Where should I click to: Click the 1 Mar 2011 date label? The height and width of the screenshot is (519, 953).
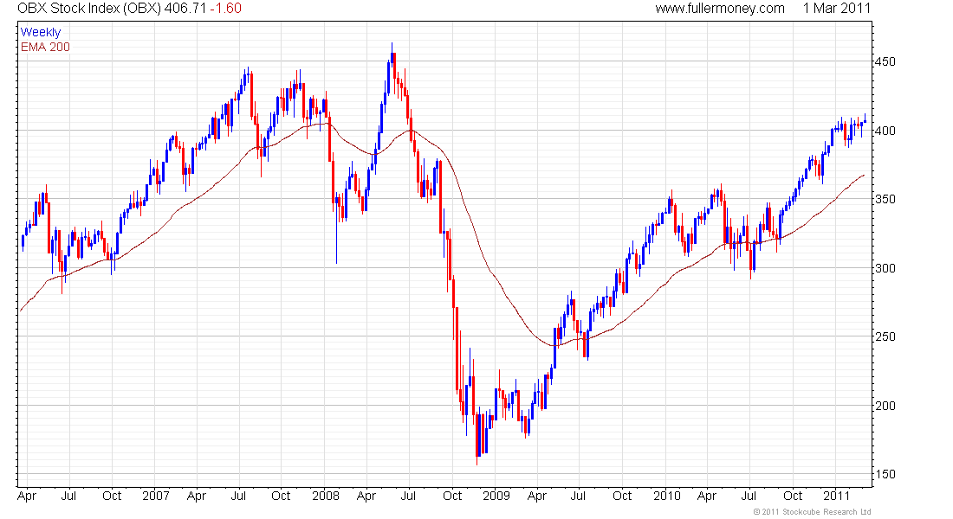836,9
